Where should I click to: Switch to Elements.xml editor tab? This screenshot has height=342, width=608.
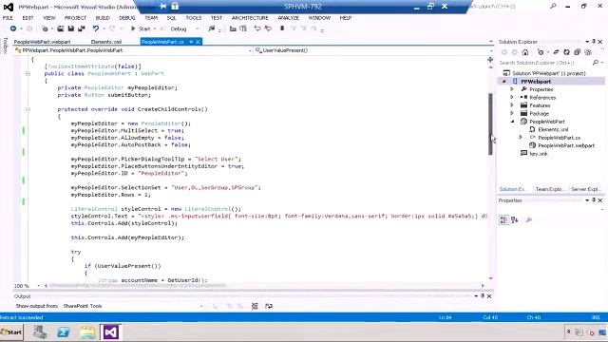pyautogui.click(x=105, y=42)
